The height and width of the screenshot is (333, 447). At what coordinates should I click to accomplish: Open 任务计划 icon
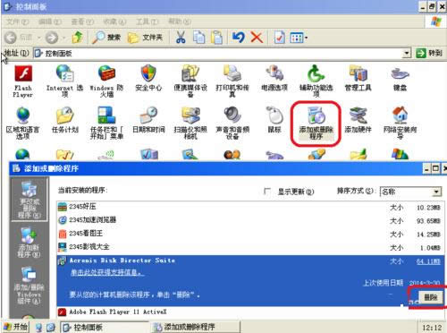(64, 120)
